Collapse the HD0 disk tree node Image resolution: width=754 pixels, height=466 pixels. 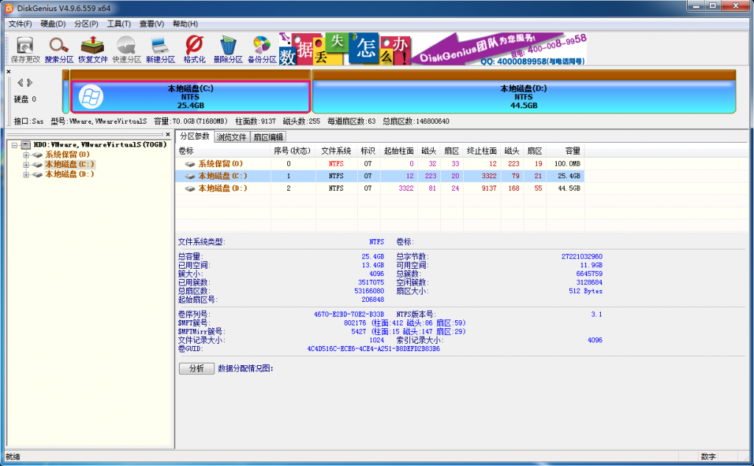pyautogui.click(x=15, y=145)
